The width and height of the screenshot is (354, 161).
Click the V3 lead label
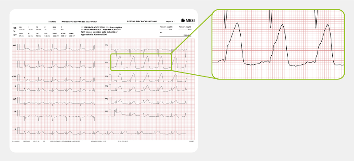(x=106, y=77)
